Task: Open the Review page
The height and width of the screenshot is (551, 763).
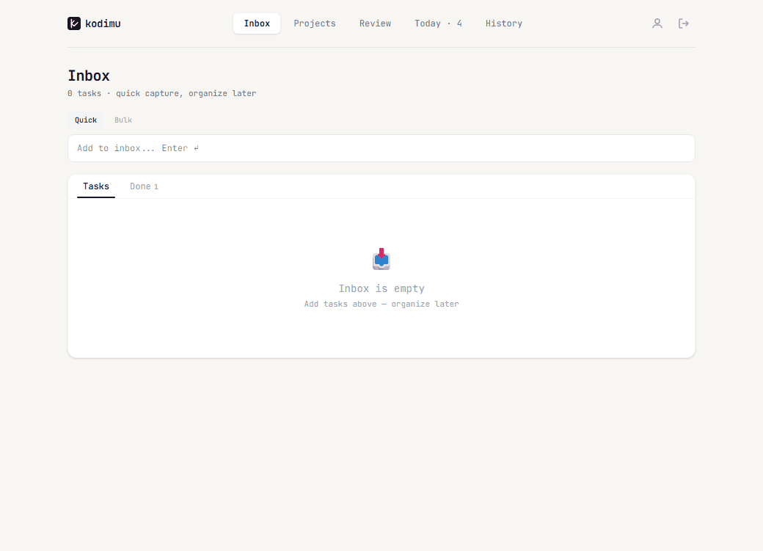Action: 375,23
